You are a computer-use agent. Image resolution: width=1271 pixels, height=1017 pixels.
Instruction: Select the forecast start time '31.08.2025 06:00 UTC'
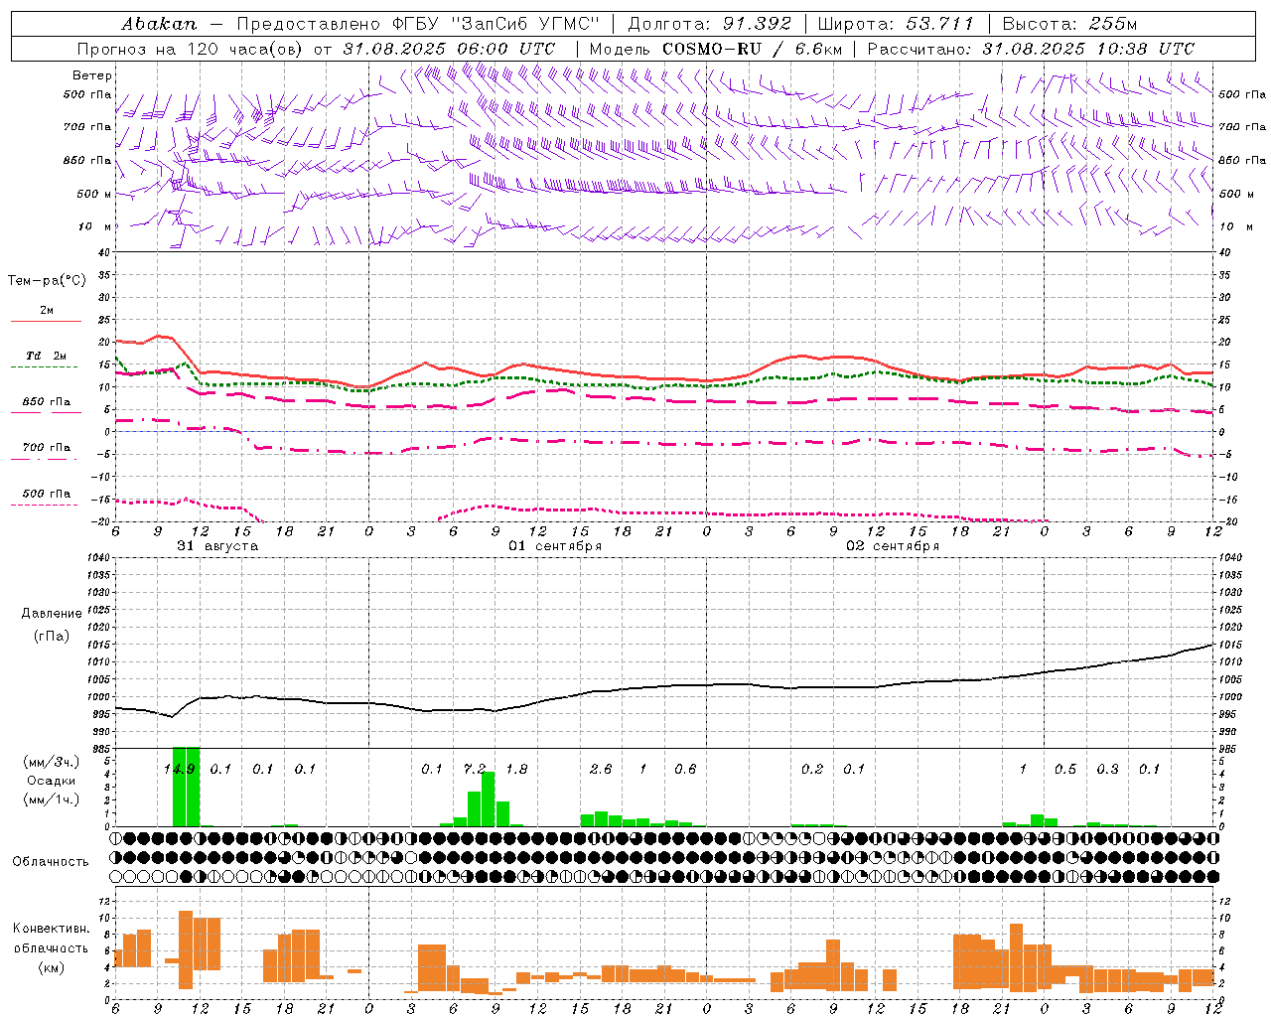pyautogui.click(x=449, y=49)
